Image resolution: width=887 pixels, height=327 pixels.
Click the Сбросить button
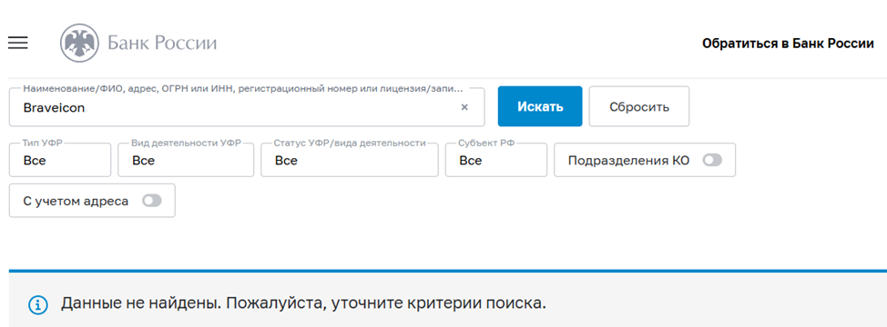point(639,106)
